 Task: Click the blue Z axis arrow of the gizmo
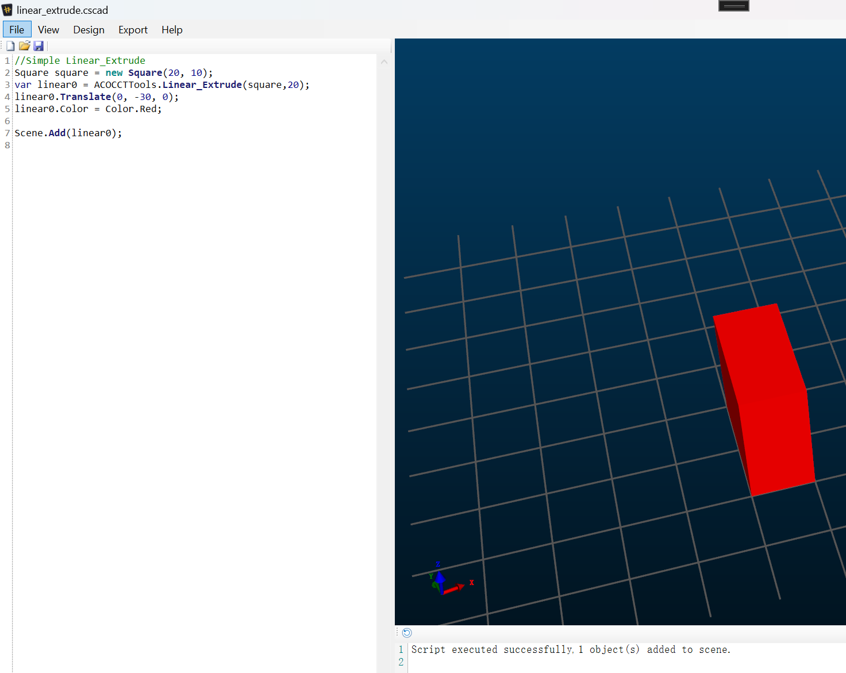pyautogui.click(x=440, y=580)
